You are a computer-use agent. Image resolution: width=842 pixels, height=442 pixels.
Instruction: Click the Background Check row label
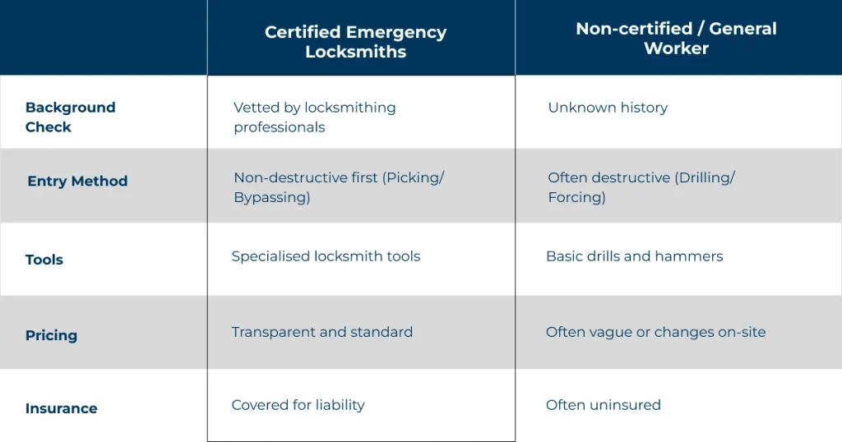tap(70, 117)
